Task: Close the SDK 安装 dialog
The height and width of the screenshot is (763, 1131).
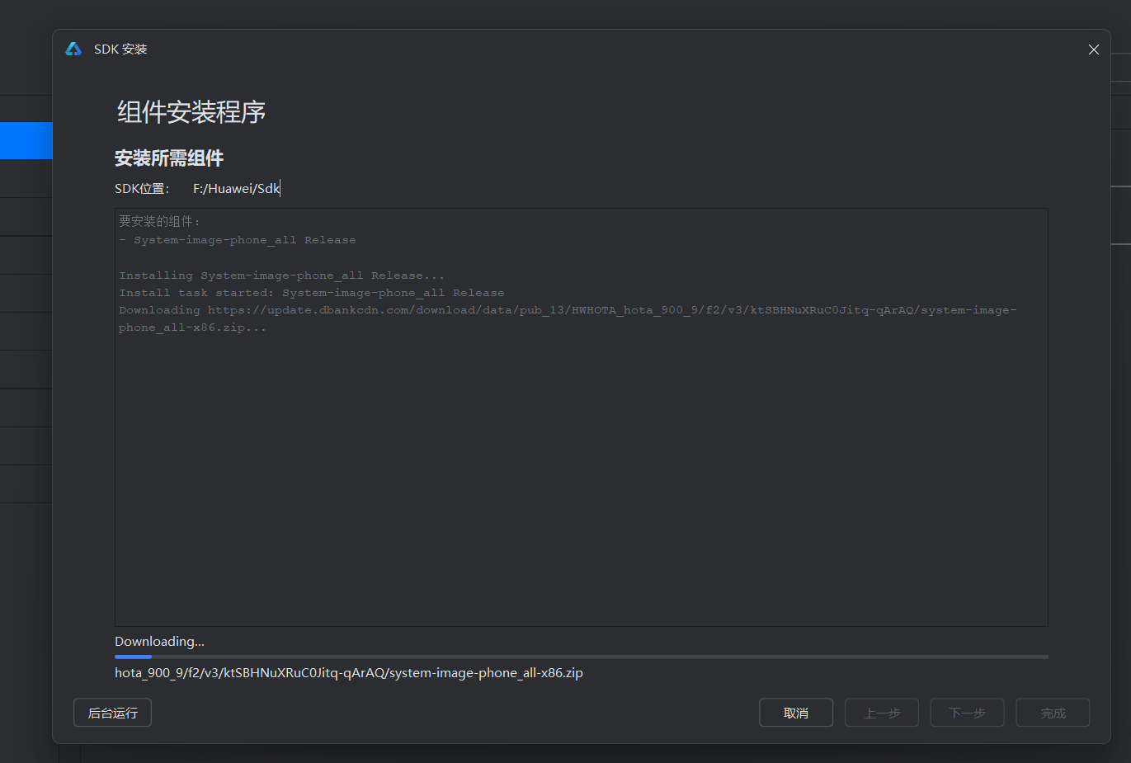Action: click(x=1093, y=49)
